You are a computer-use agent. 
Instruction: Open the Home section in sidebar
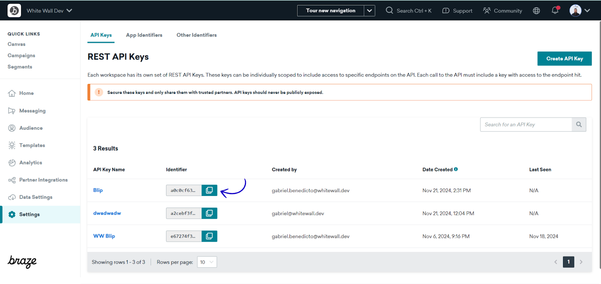(x=26, y=93)
